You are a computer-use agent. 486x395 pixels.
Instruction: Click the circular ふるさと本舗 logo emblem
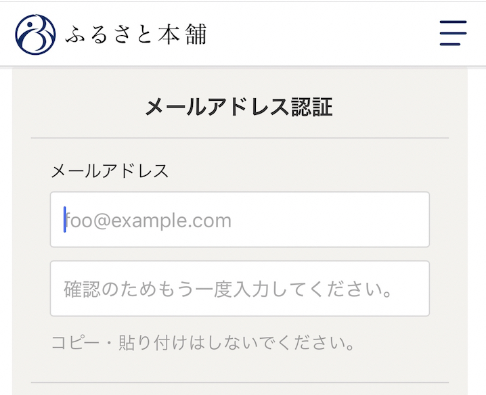[35, 34]
